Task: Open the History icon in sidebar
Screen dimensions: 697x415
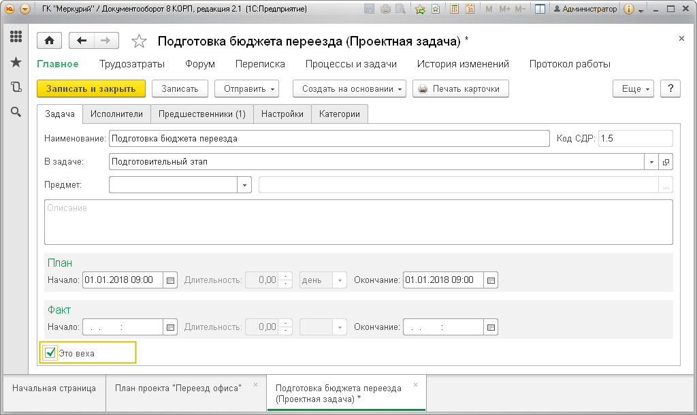Action: [x=16, y=86]
